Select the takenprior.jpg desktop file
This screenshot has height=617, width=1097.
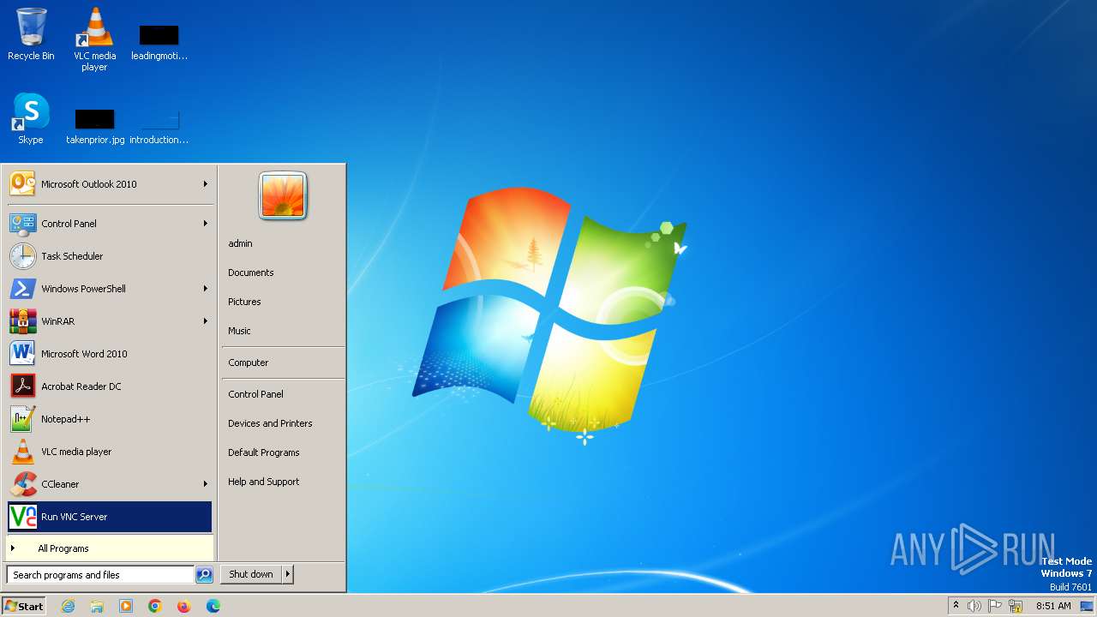[94, 127]
